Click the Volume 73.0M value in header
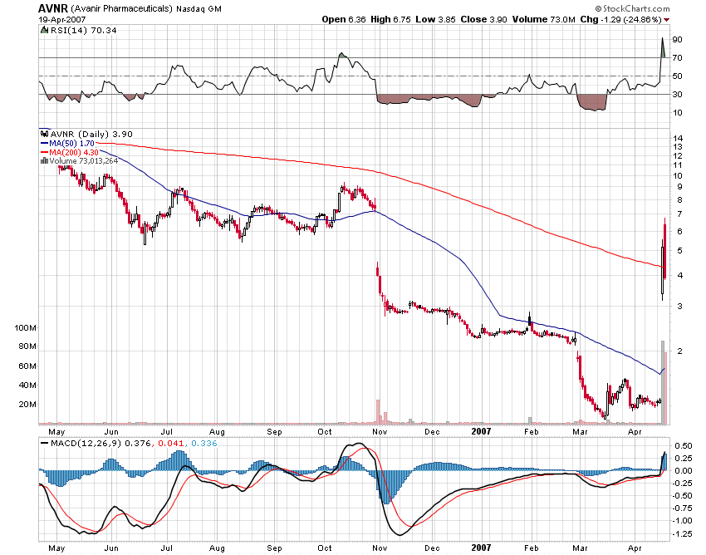The image size is (706, 555). tap(543, 19)
